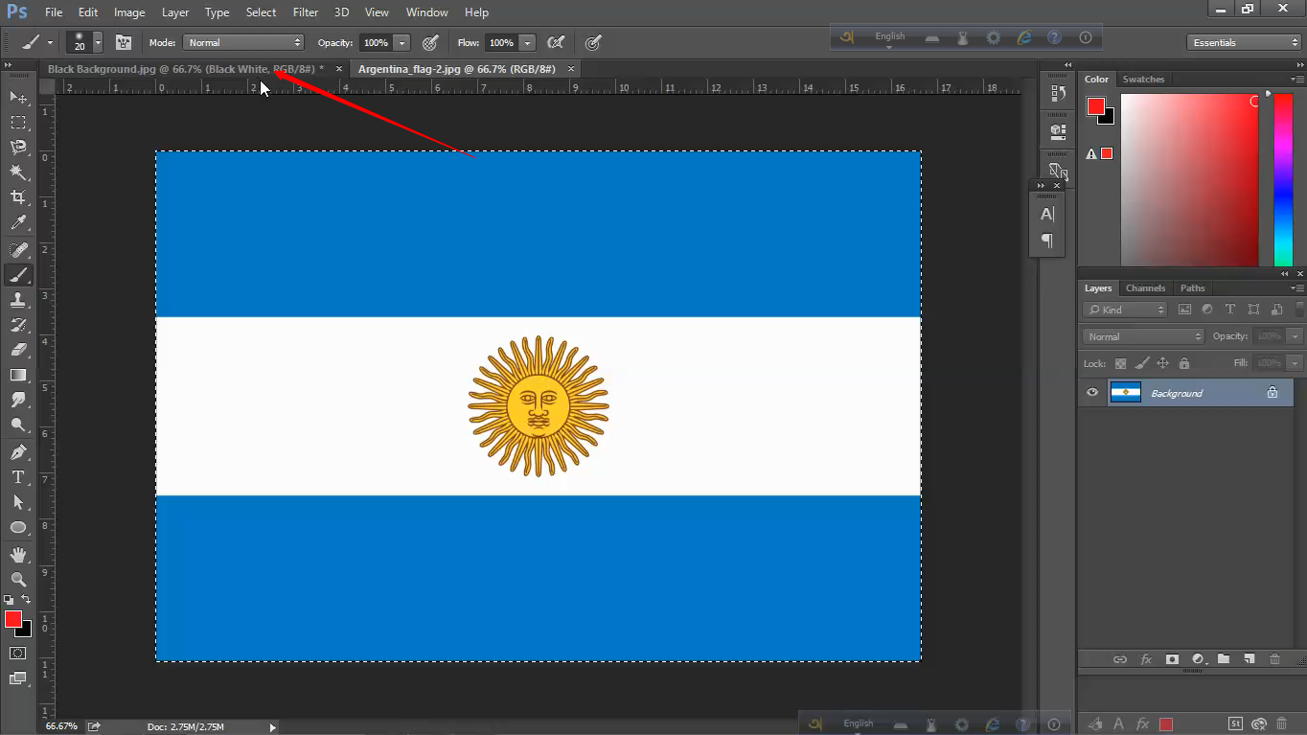Switch to the Swatches tab
1307x735 pixels.
point(1143,80)
